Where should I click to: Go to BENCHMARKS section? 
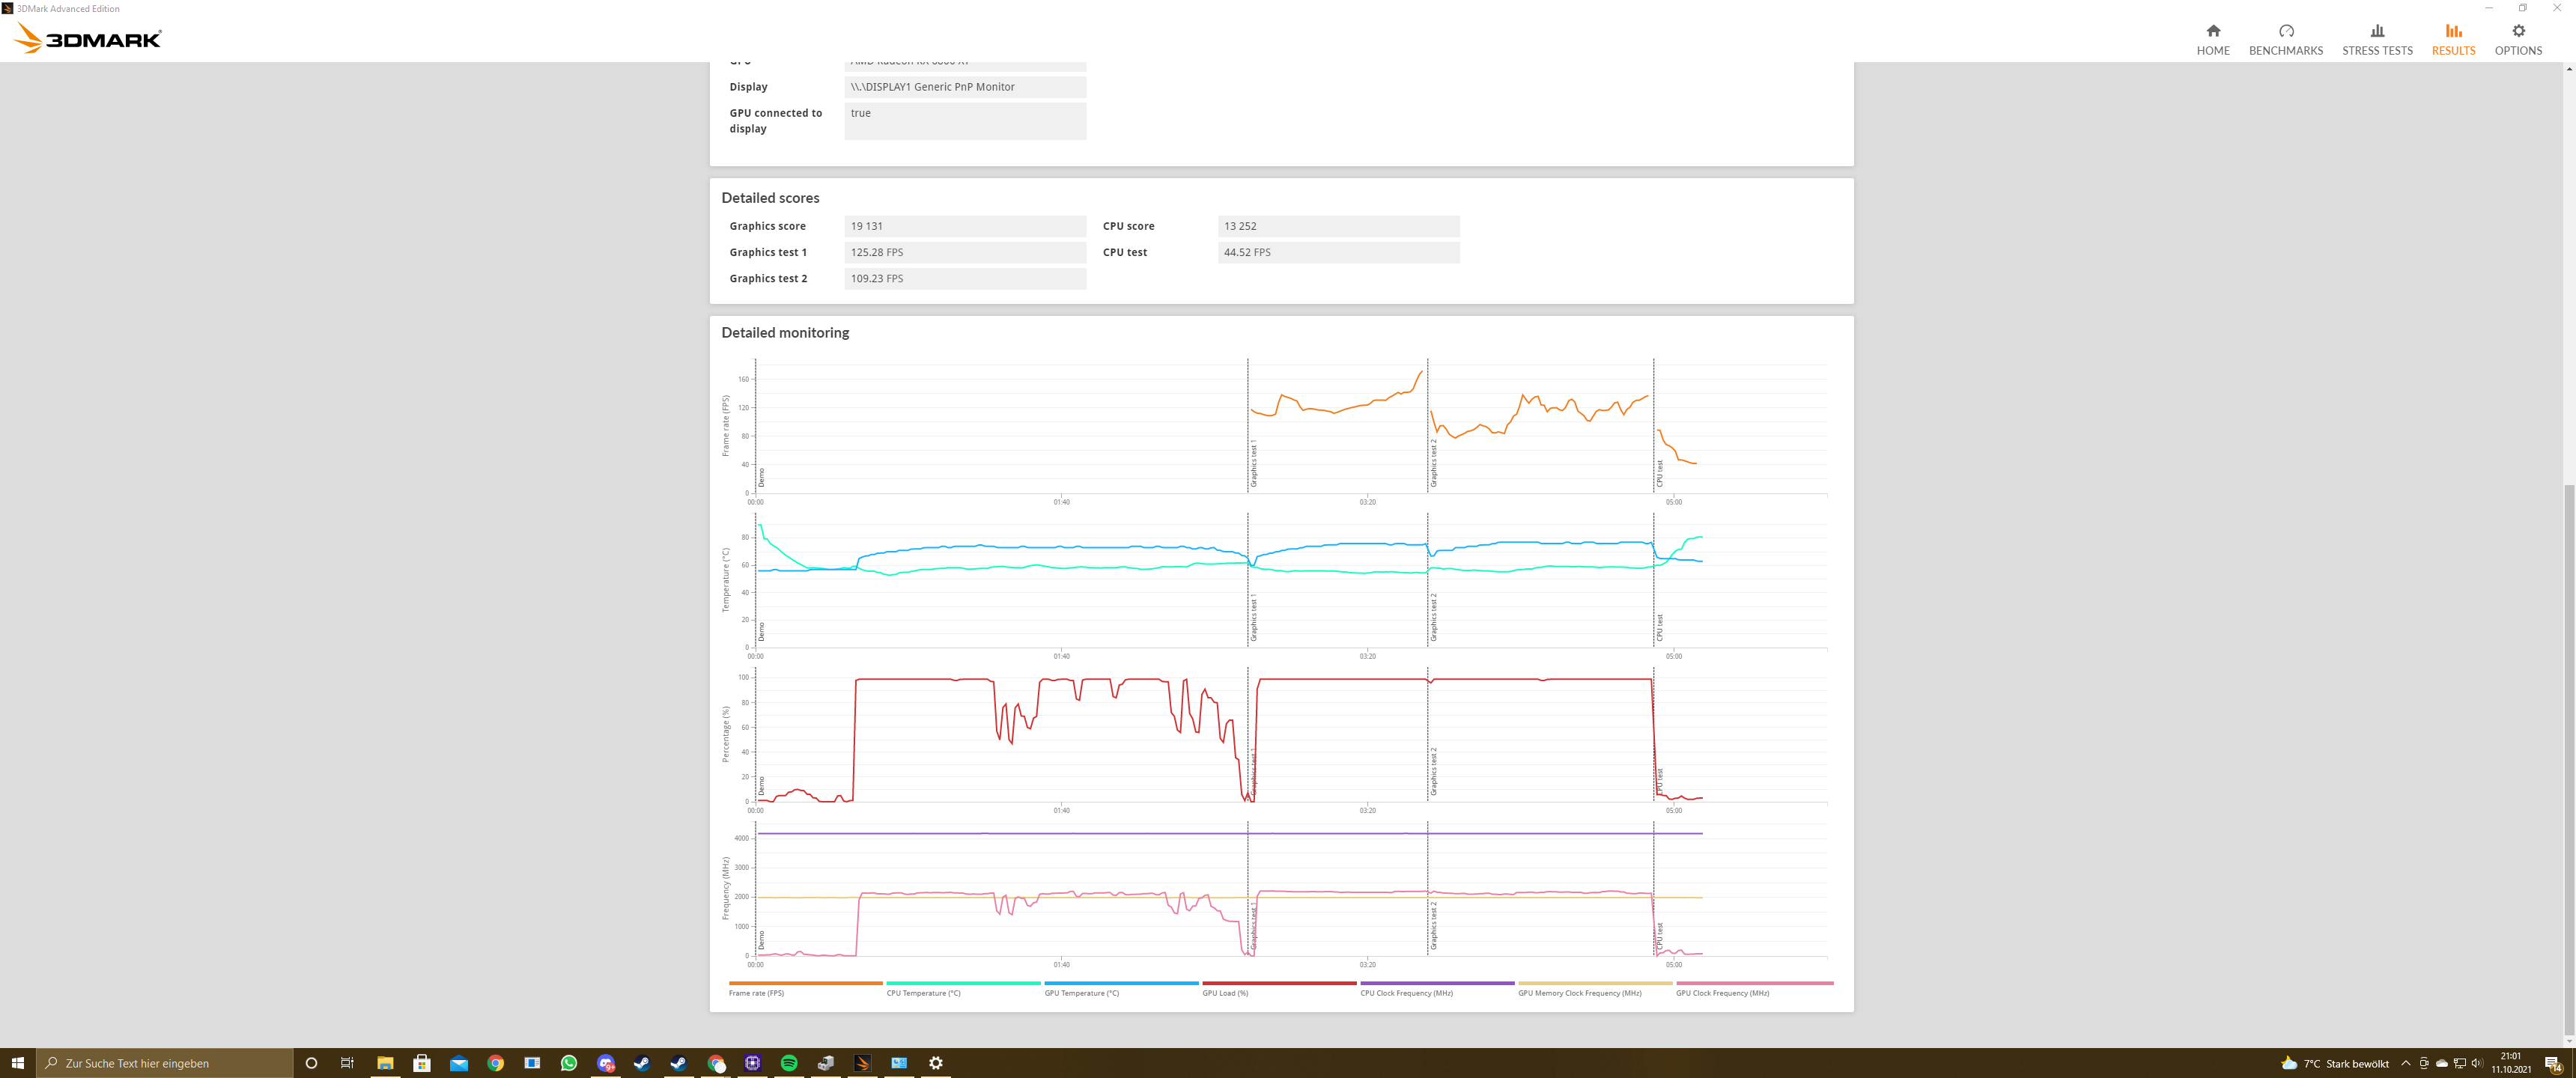click(2285, 39)
